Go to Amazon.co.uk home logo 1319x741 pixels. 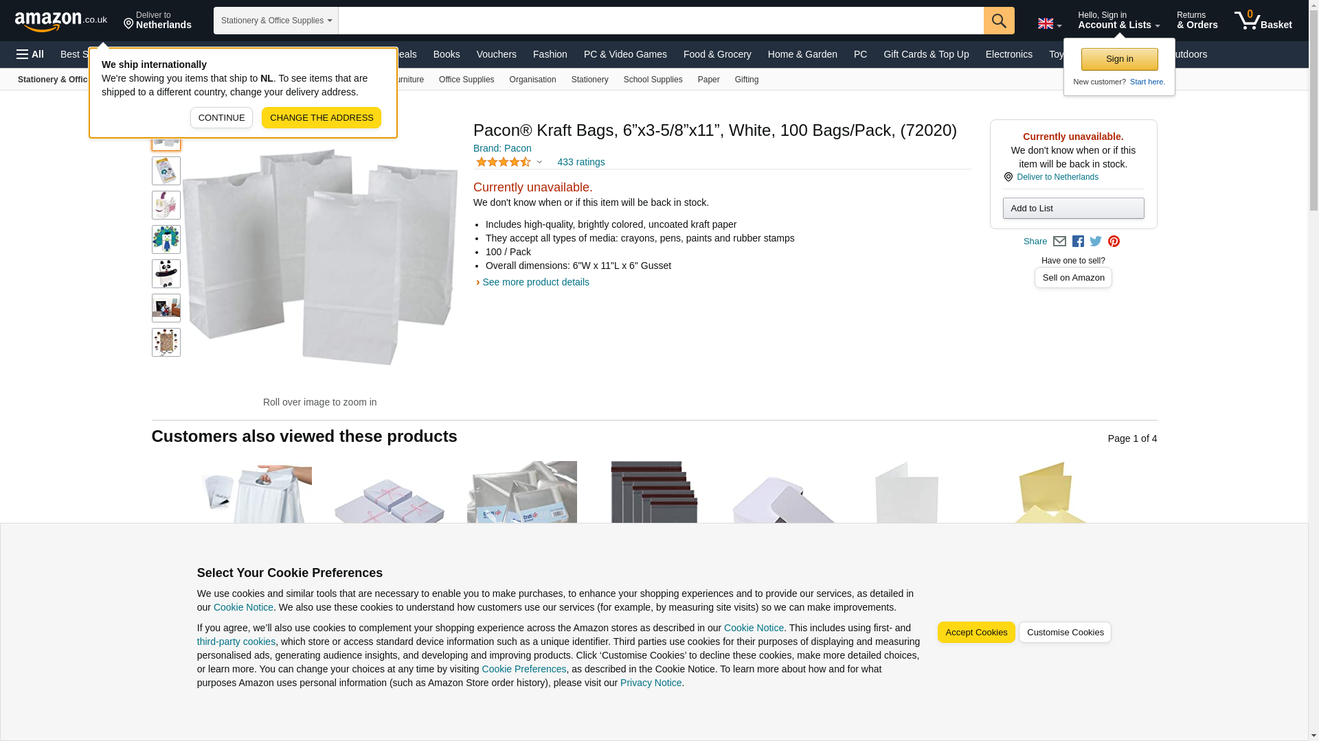coord(61,21)
